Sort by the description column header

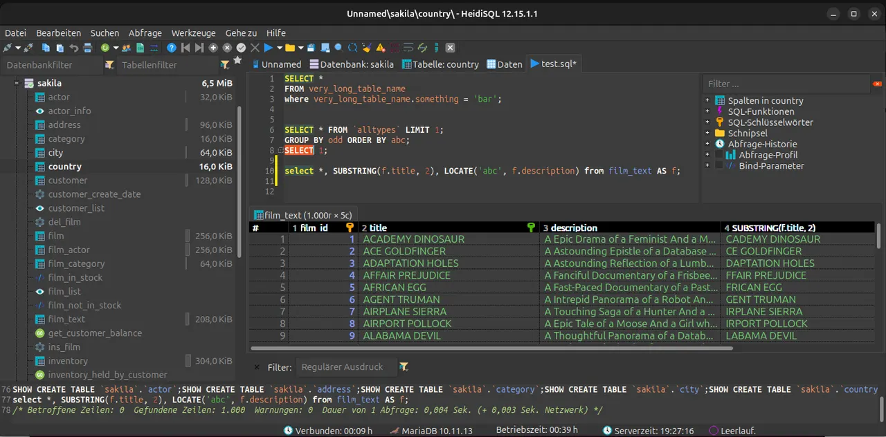(630, 227)
